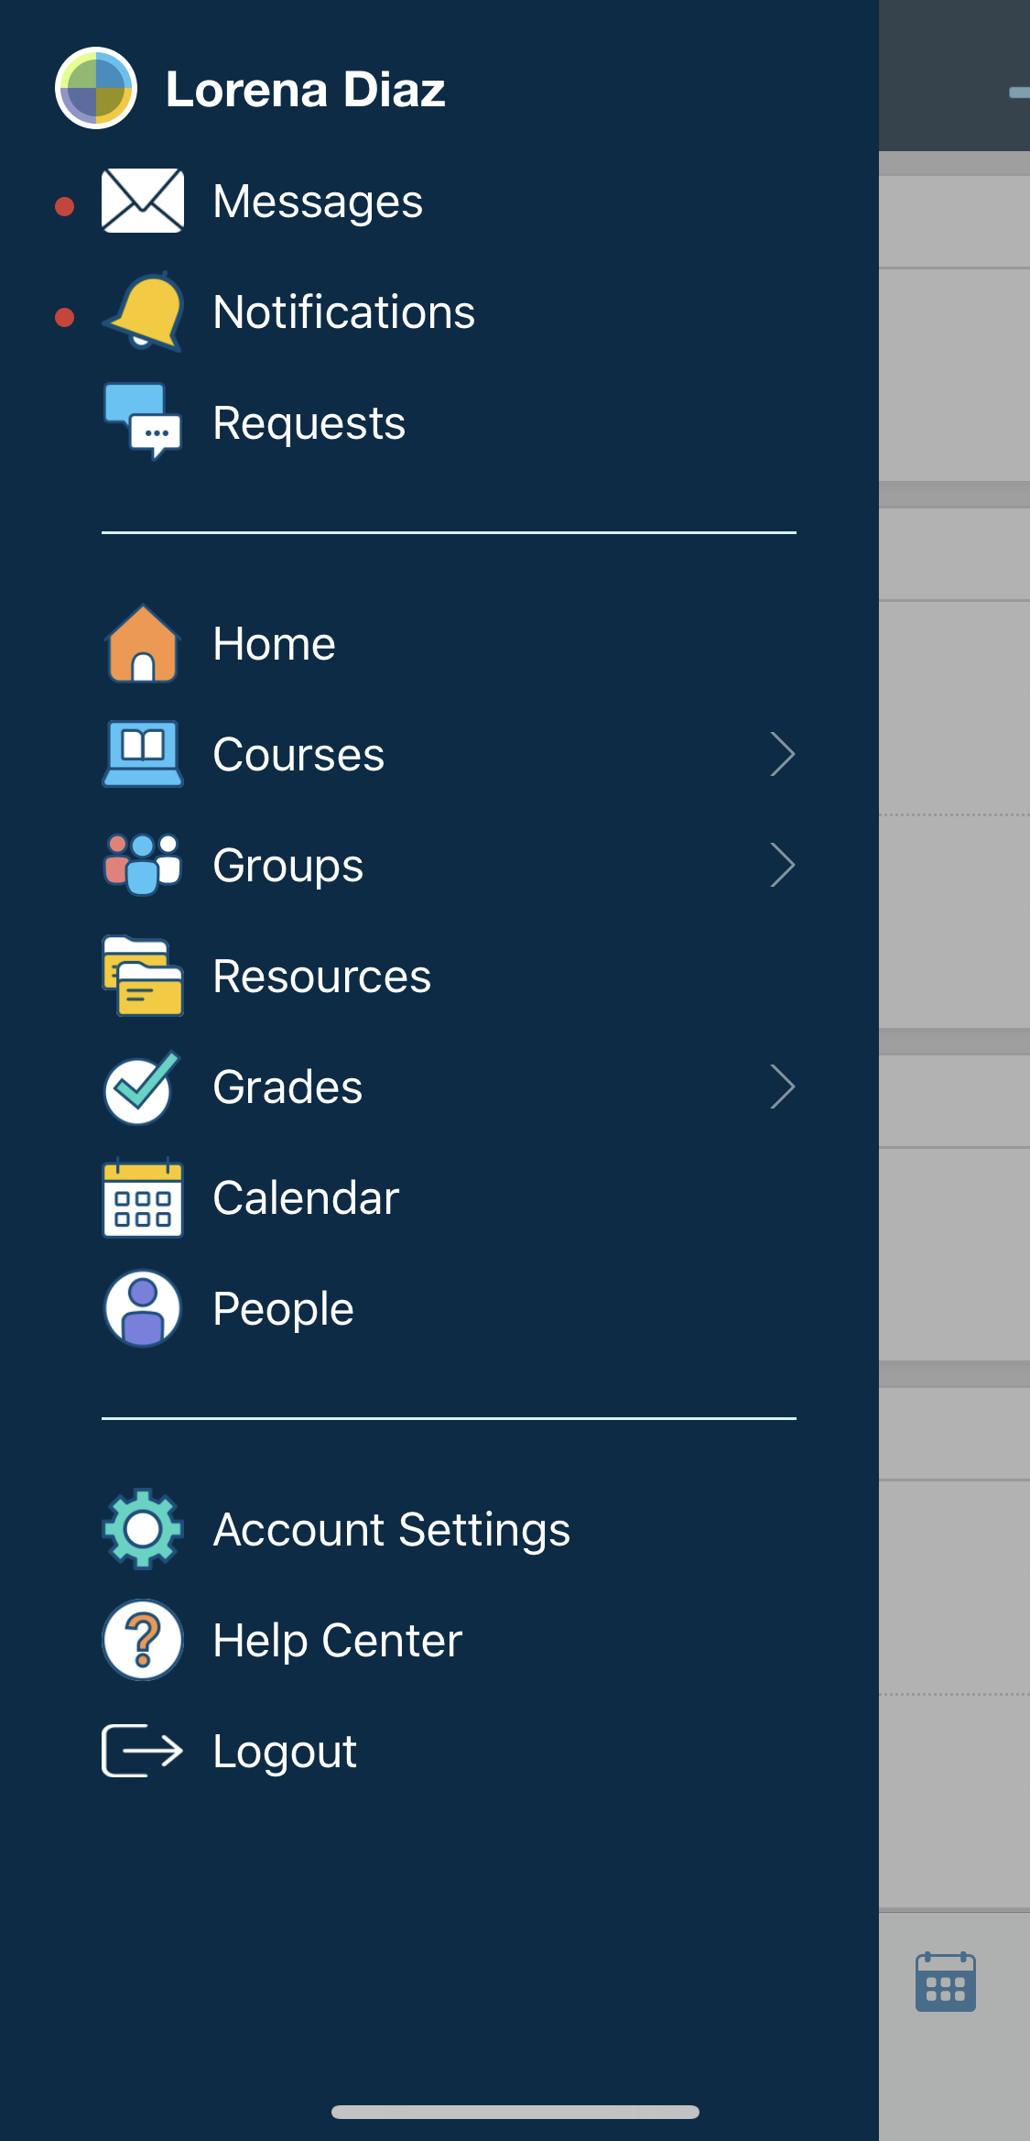1030x2141 pixels.
Task: Open the Notifications bell icon
Action: (x=144, y=311)
